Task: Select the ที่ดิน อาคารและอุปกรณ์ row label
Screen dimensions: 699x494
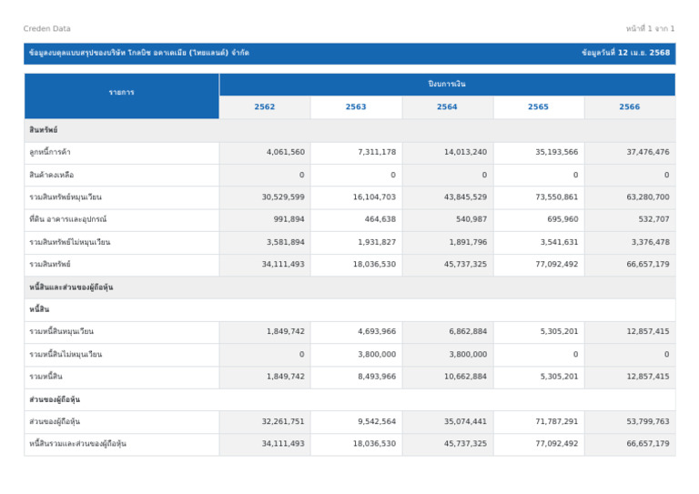Action: (x=68, y=220)
